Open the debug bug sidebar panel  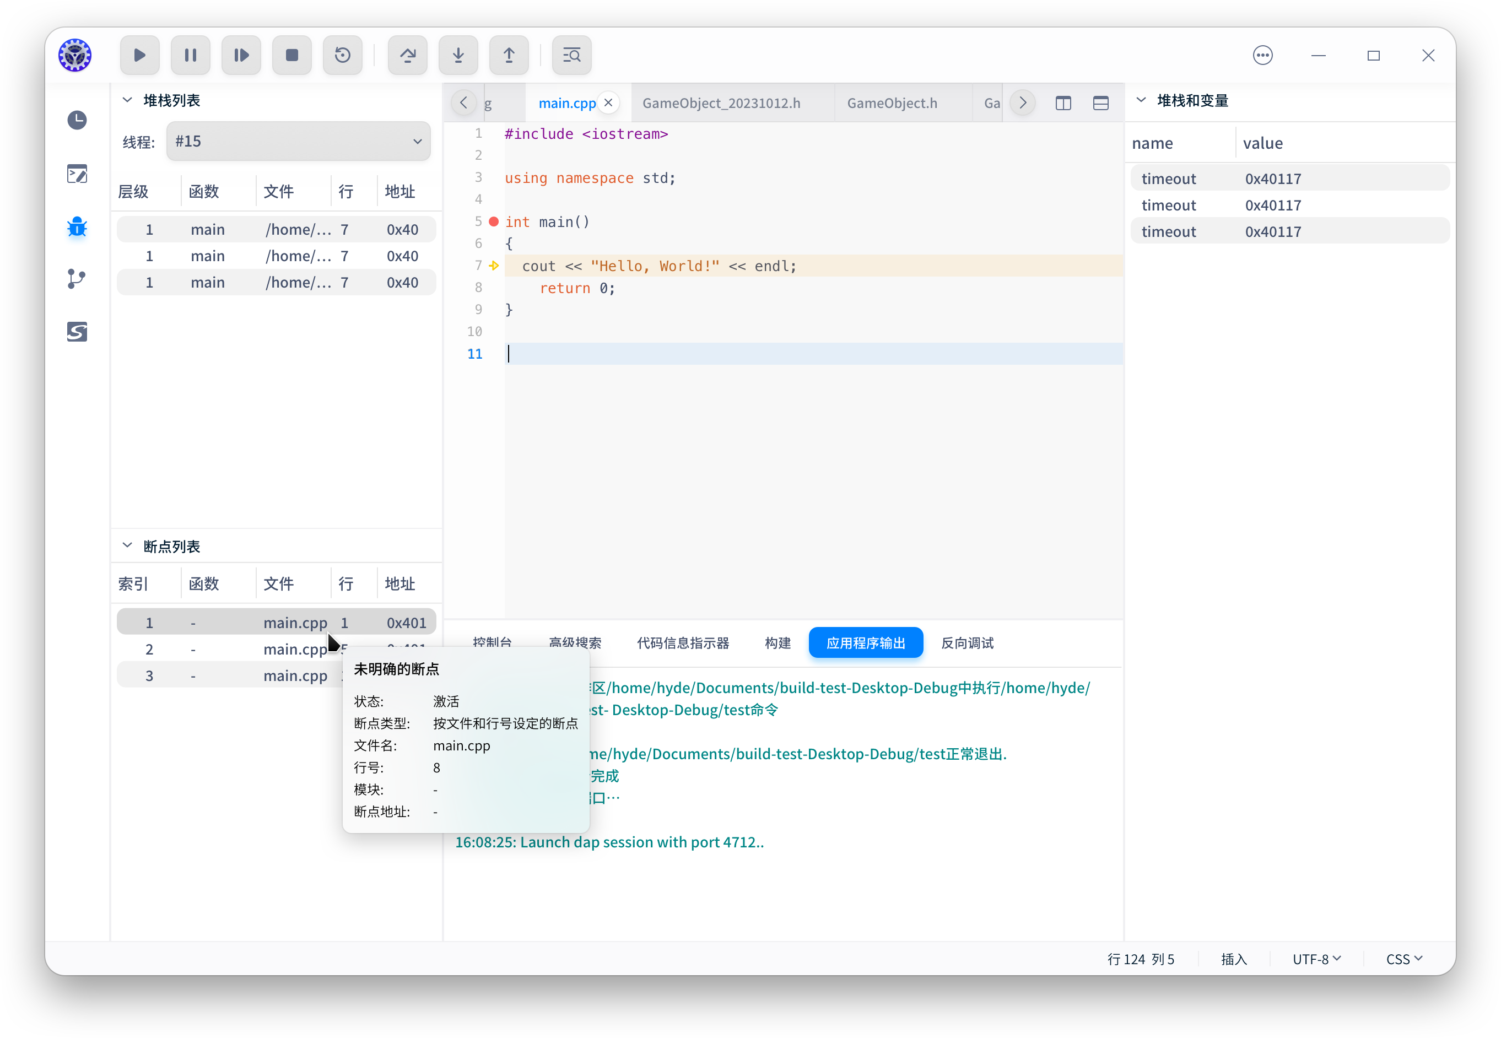[x=77, y=228]
